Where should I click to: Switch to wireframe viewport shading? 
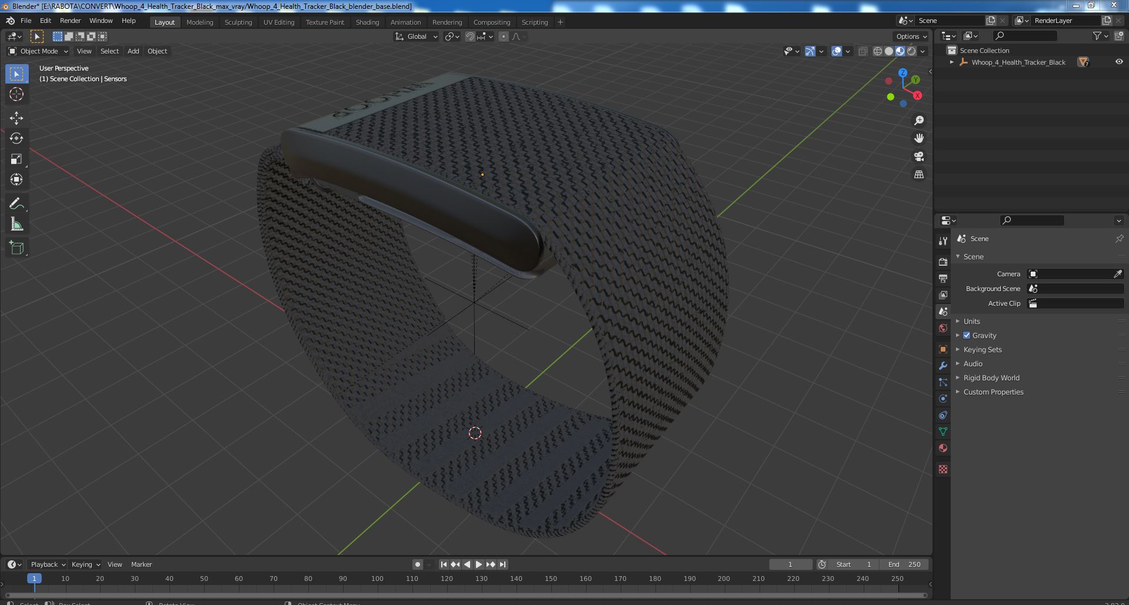878,51
